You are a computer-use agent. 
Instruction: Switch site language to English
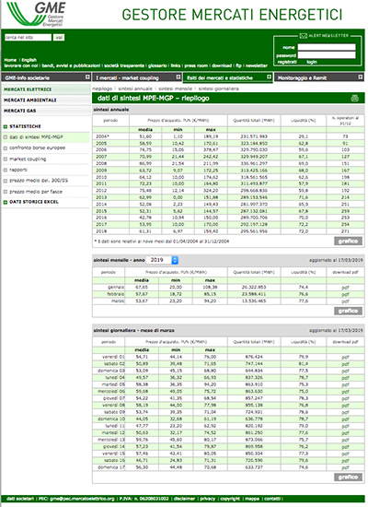pyautogui.click(x=29, y=60)
